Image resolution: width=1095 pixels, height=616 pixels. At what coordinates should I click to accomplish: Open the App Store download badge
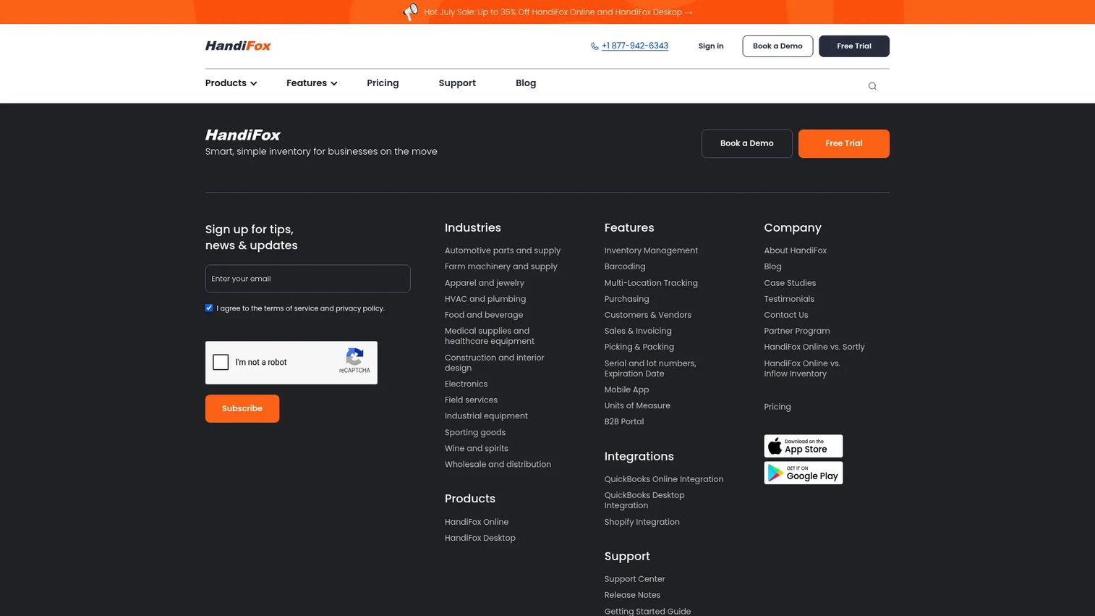(804, 446)
